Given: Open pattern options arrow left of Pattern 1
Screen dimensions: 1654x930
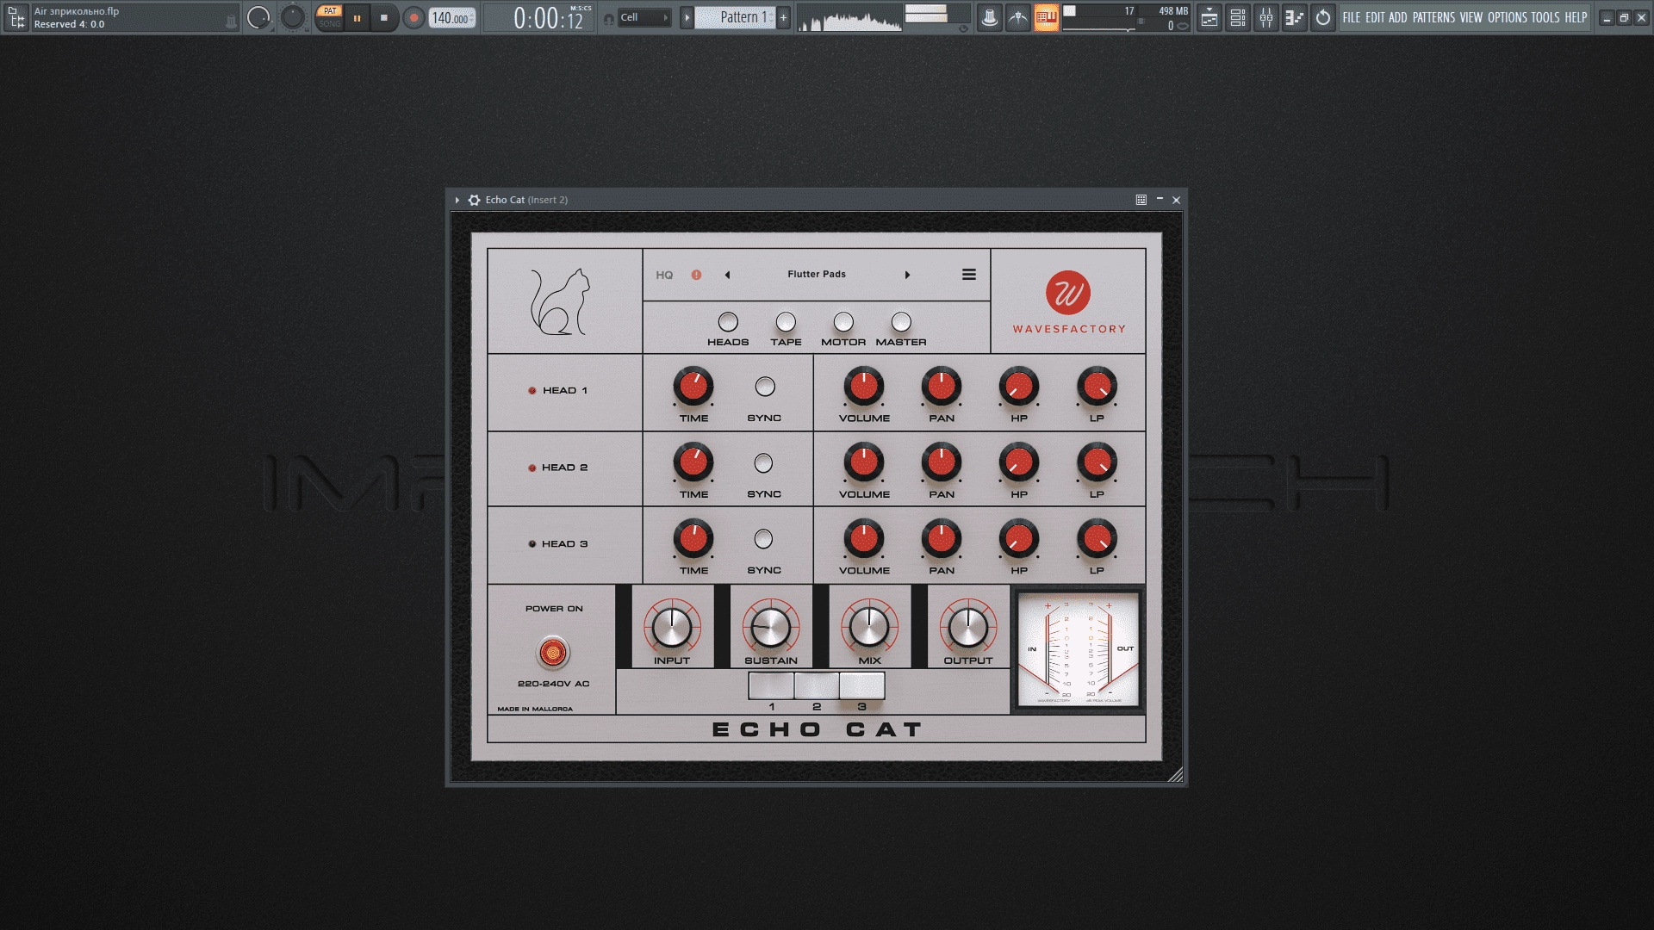Looking at the screenshot, I should [687, 17].
